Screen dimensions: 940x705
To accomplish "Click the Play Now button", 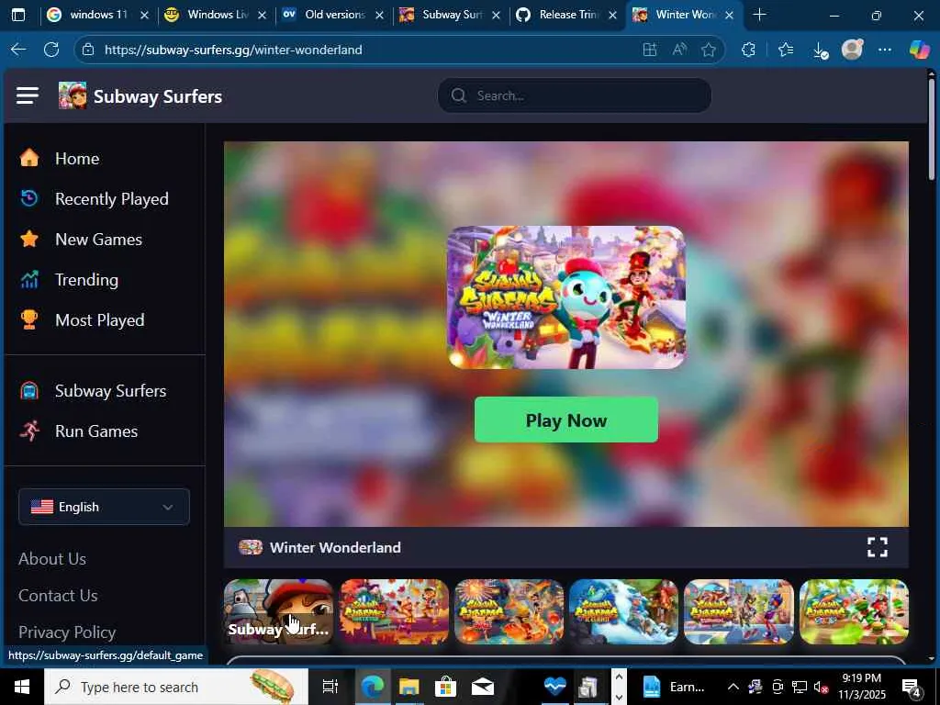I will (565, 420).
